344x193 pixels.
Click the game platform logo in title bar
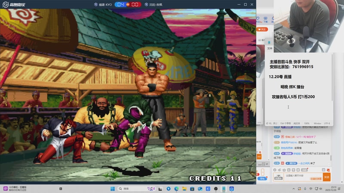tap(14, 4)
